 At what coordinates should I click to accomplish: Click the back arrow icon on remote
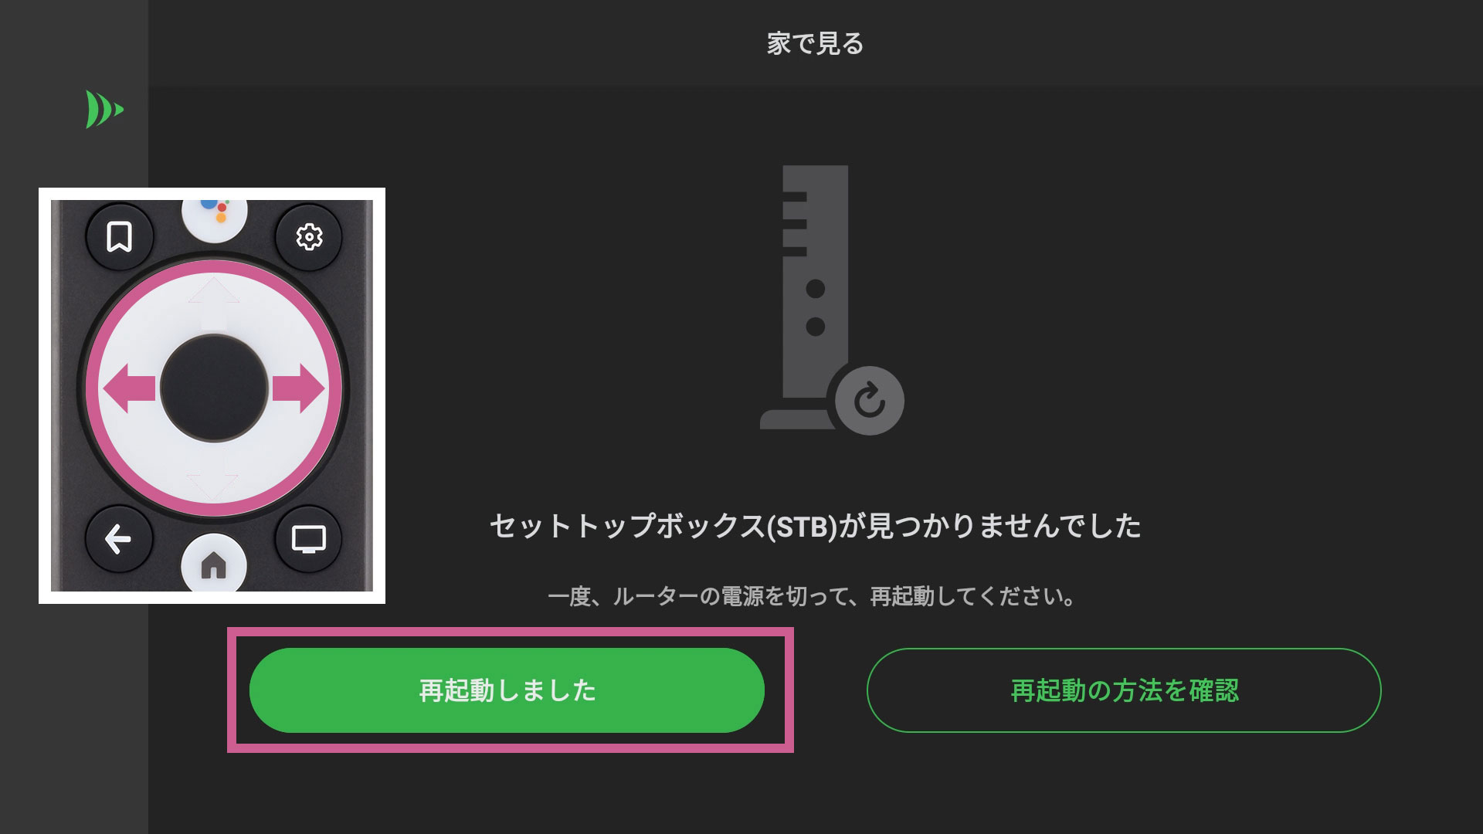pyautogui.click(x=118, y=539)
